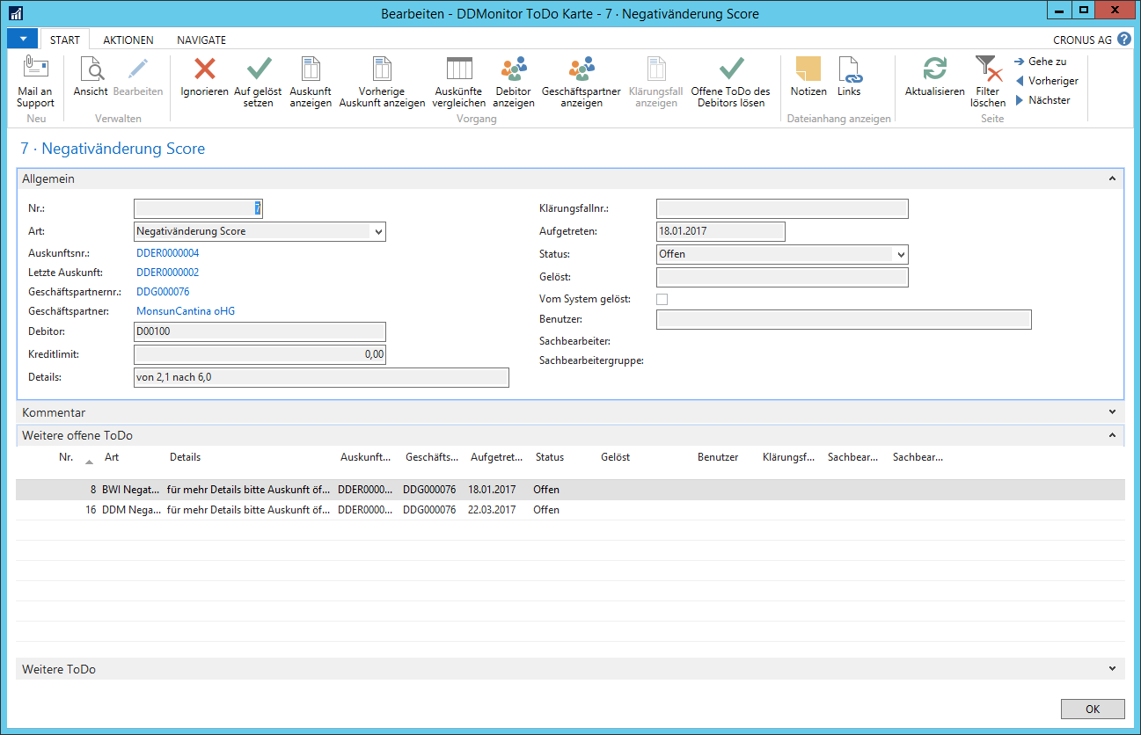Open Geschäftspartner anzeigen
This screenshot has width=1141, height=735.
[581, 83]
